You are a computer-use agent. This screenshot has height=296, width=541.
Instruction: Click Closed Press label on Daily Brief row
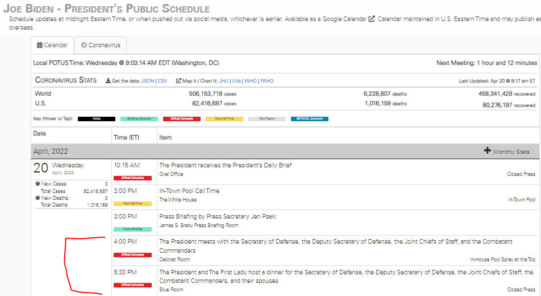coord(521,174)
